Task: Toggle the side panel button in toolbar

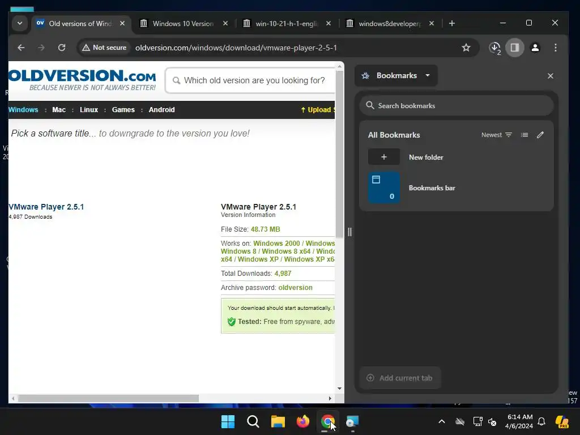Action: (514, 48)
